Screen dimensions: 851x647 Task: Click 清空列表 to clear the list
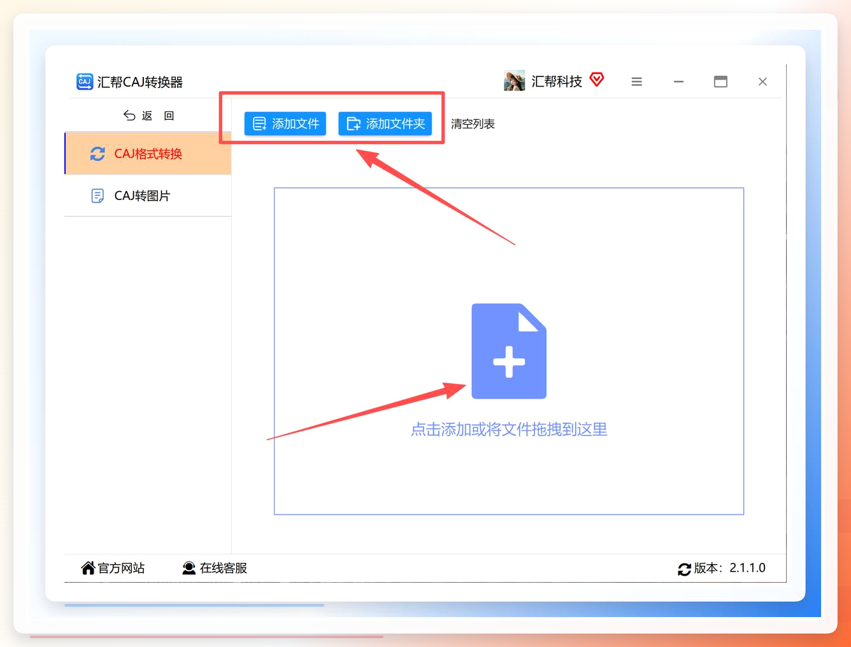pos(473,124)
